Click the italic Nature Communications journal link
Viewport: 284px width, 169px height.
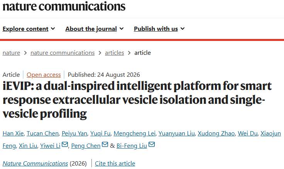pyautogui.click(x=35, y=163)
